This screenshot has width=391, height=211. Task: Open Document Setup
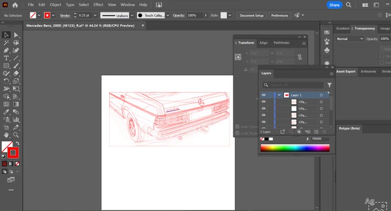pos(252,16)
